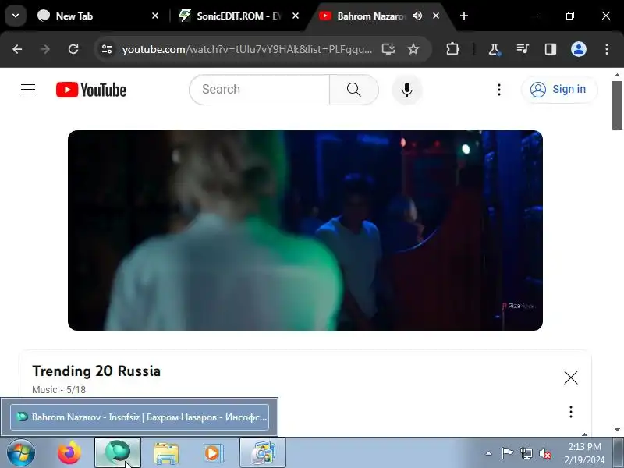Open playlist item options three-dot menu

coord(571,412)
